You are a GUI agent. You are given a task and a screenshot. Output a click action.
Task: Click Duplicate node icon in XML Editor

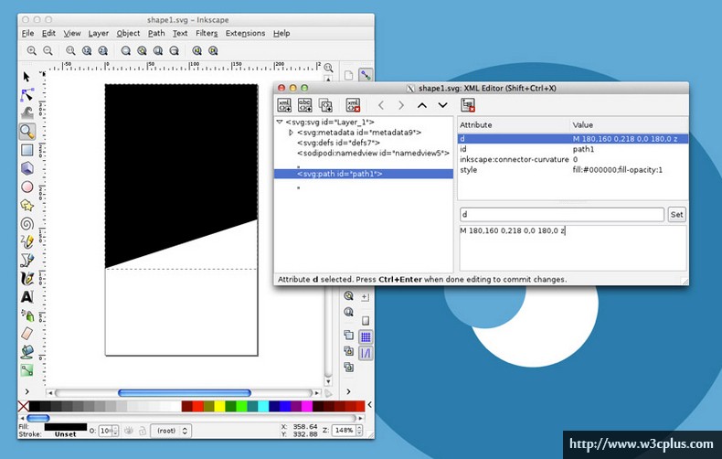[x=325, y=105]
